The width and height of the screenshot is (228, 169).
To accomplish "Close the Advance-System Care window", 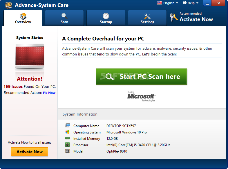I will 218,3.
